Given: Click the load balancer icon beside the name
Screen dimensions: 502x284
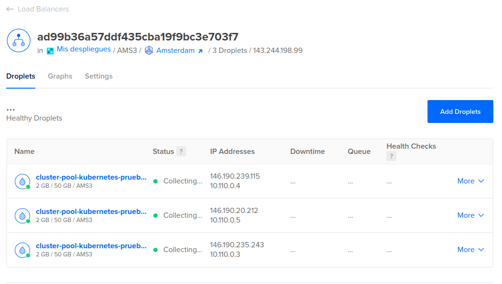Looking at the screenshot, I should 19,41.
